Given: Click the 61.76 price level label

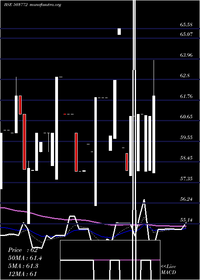Looking at the screenshot, I should (x=186, y=96).
